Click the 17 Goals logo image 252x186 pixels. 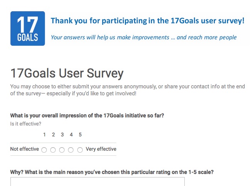coord(28,29)
